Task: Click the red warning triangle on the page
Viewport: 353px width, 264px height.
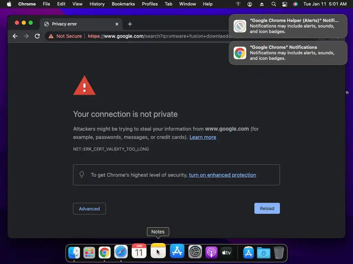Action: (x=84, y=86)
